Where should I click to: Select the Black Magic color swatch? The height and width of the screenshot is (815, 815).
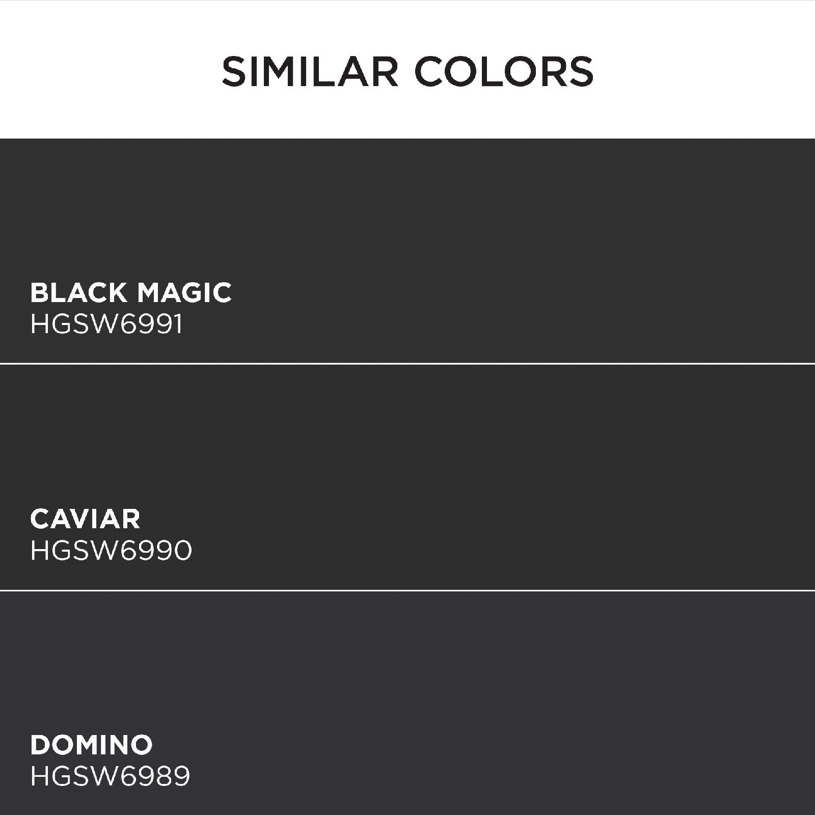click(x=407, y=214)
